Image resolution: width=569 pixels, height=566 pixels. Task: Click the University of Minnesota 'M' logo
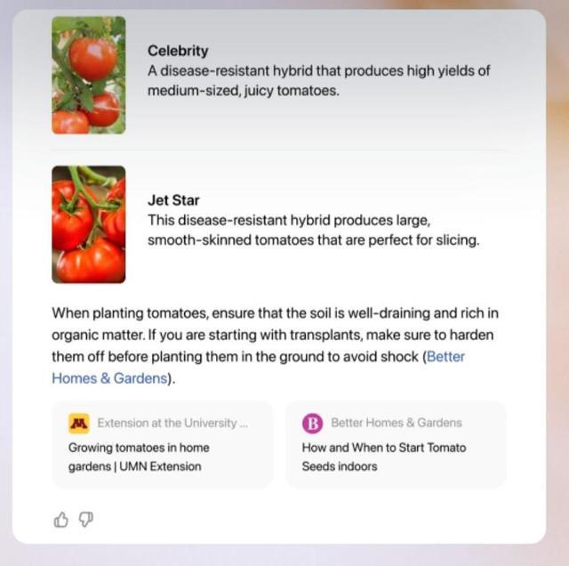79,423
